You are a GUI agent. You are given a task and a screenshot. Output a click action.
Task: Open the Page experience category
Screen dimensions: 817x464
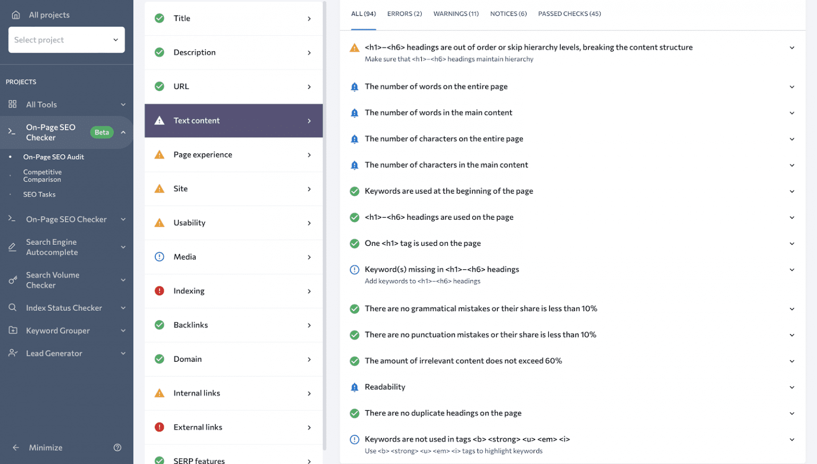coord(234,155)
